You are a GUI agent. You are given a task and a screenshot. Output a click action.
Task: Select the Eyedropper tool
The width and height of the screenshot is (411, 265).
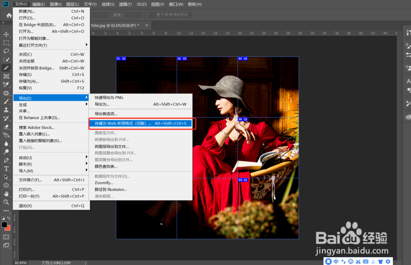pos(6,85)
